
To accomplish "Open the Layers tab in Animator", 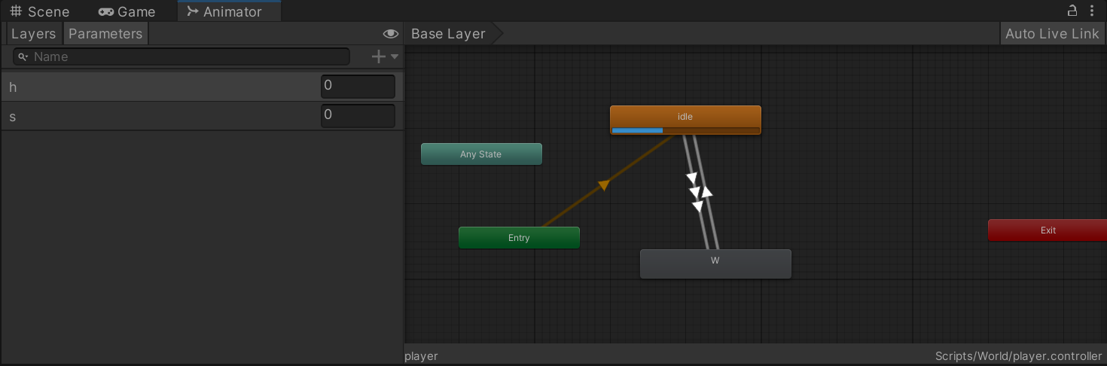I will [x=33, y=34].
